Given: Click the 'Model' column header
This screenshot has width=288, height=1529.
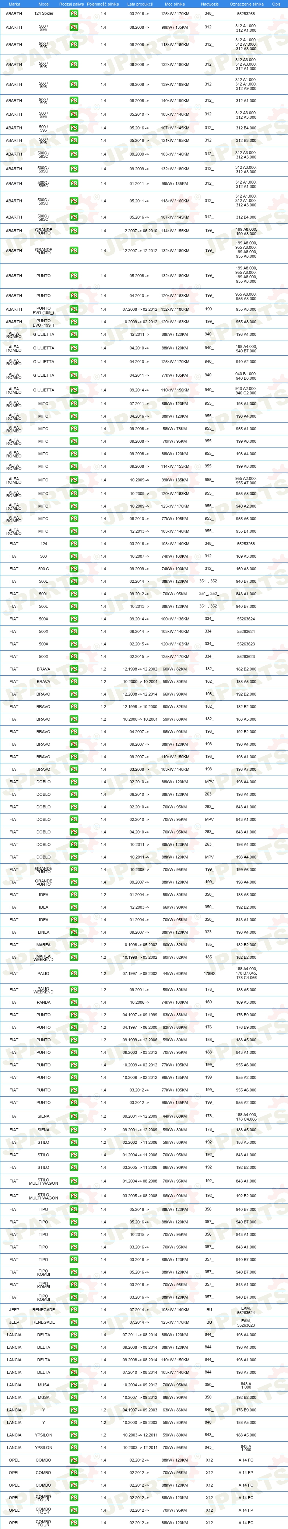Looking at the screenshot, I should [43, 4].
